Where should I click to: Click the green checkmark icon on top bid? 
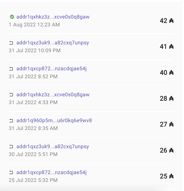[12, 17]
